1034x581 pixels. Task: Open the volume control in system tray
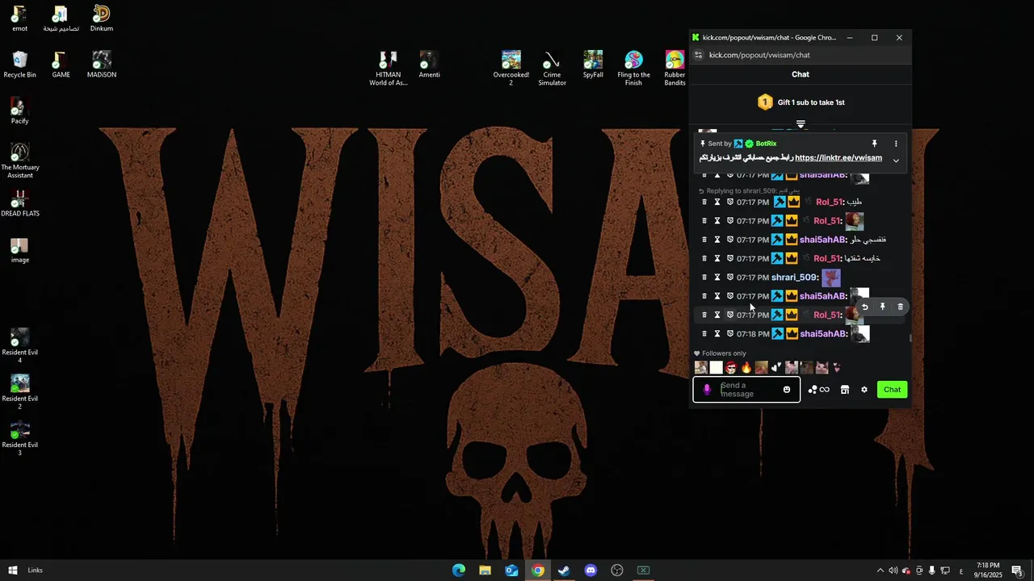(x=893, y=571)
